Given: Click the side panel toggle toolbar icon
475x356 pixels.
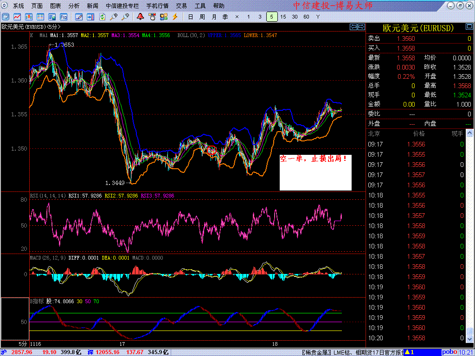Looking at the screenshot, I should tap(90, 17).
